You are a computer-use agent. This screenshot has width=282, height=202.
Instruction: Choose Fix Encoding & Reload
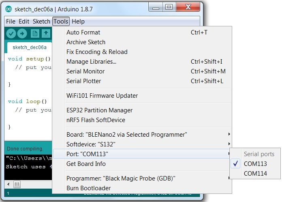pos(142,52)
